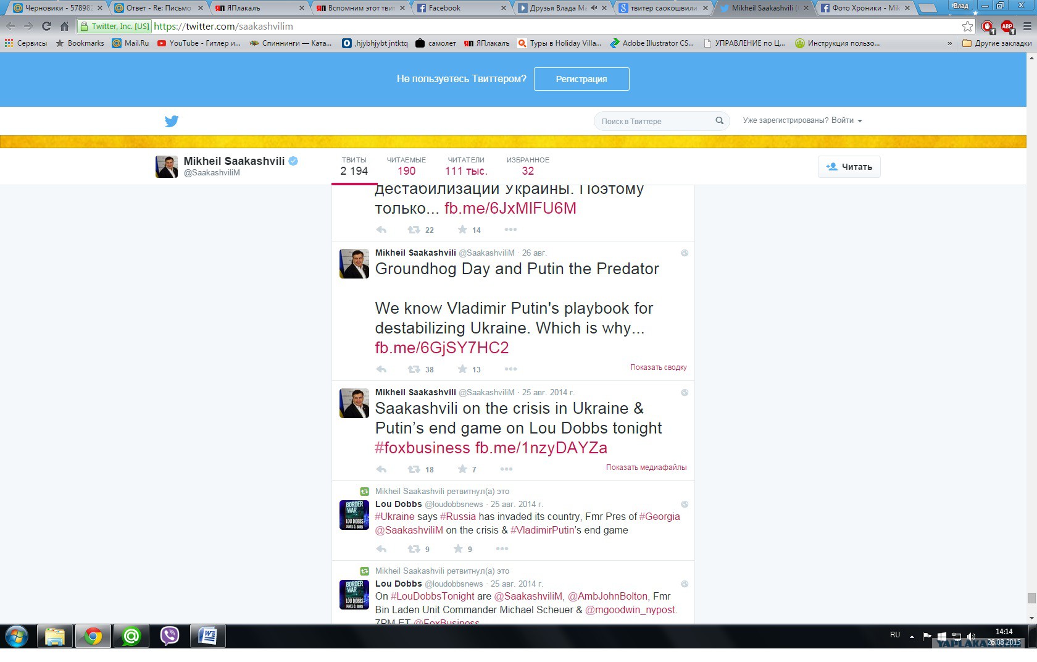The height and width of the screenshot is (662, 1037).
Task: Open the @mgoodwin_nypost mention
Action: point(631,610)
